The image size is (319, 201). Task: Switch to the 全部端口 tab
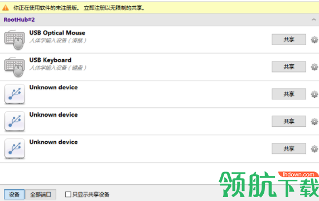(x=41, y=194)
